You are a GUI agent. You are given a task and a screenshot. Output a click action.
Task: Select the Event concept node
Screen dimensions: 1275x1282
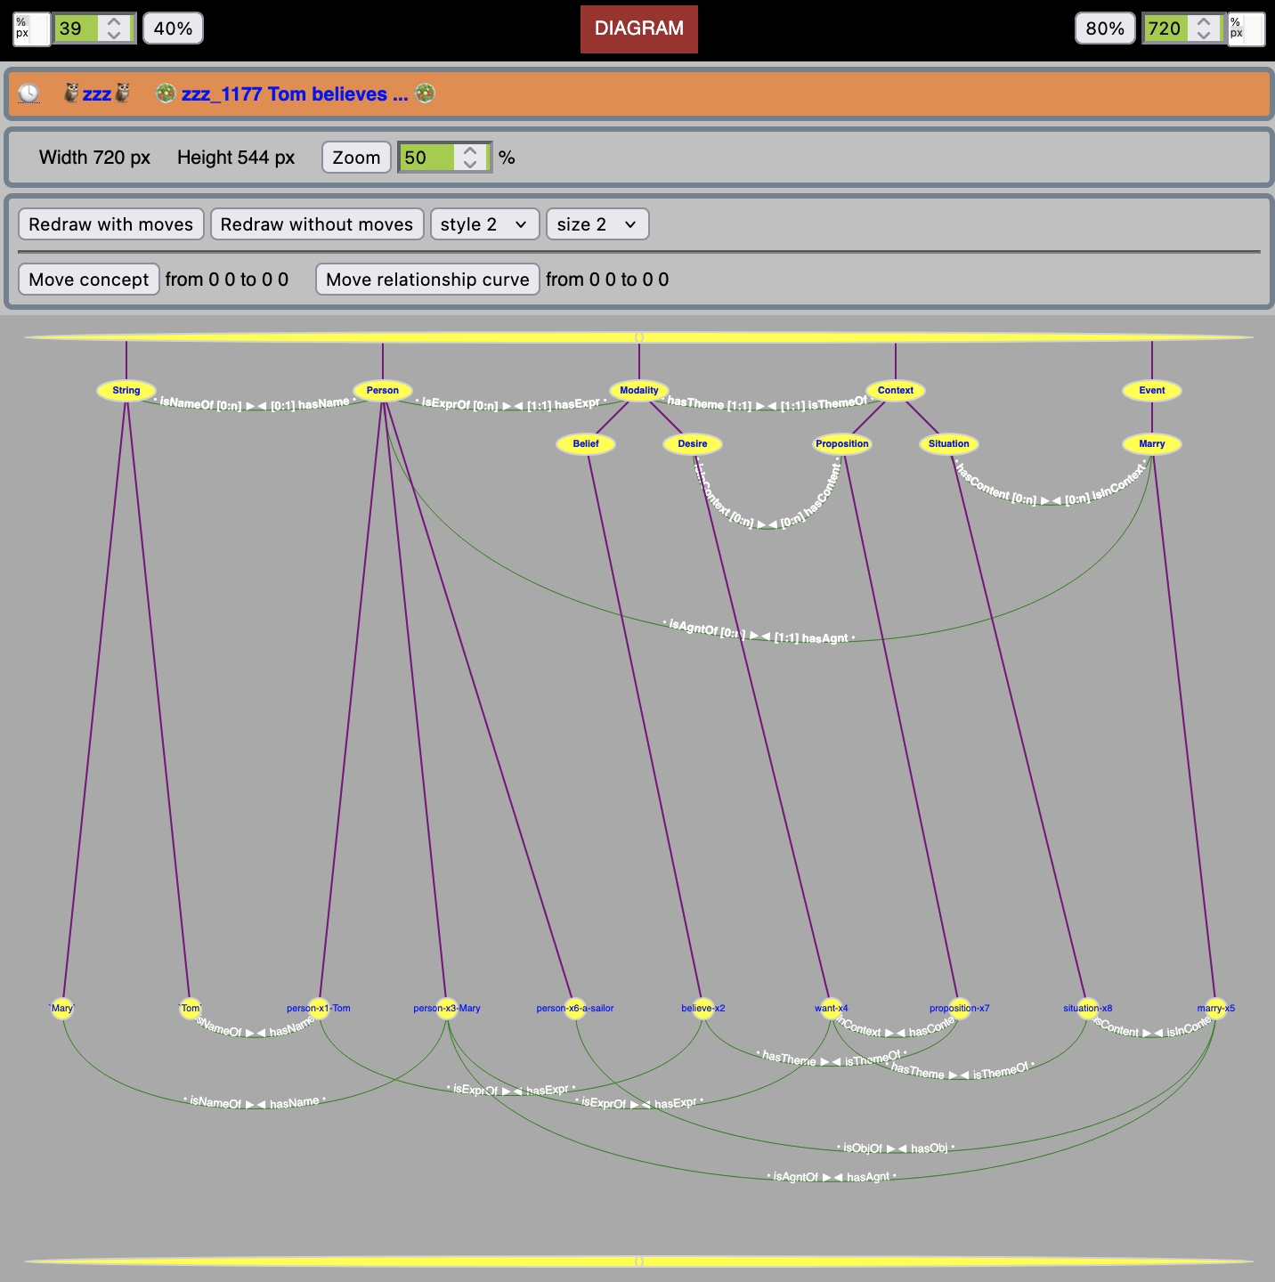(x=1152, y=390)
